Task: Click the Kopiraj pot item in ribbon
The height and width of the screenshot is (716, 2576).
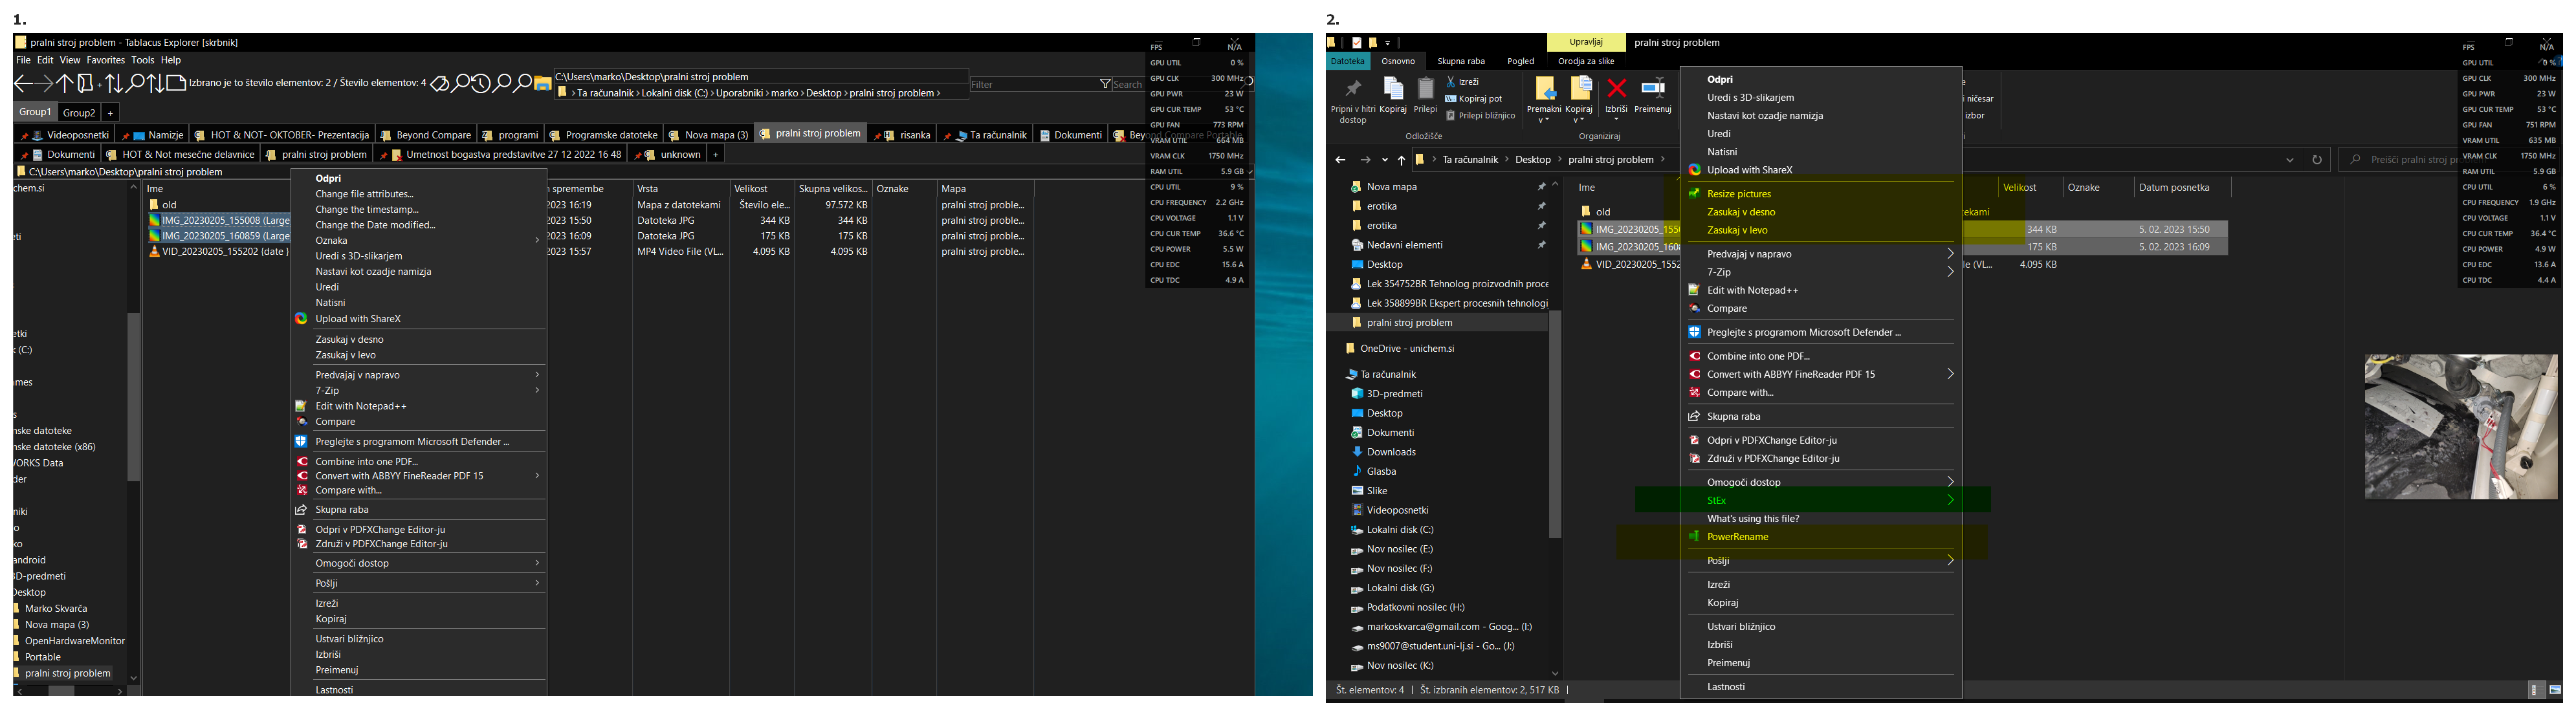Action: tap(1474, 99)
